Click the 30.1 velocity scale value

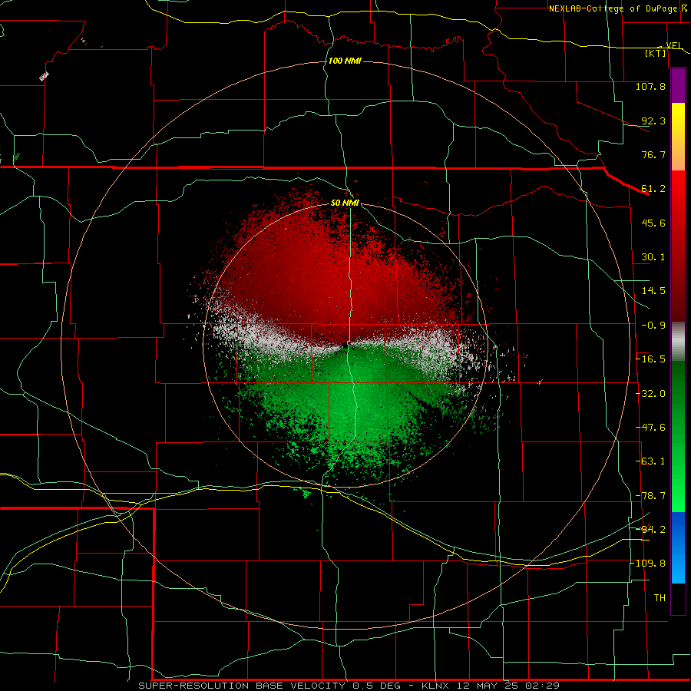(653, 257)
